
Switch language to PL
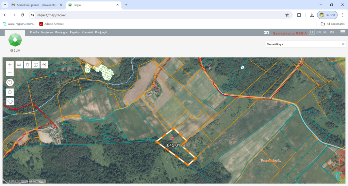coord(325,32)
